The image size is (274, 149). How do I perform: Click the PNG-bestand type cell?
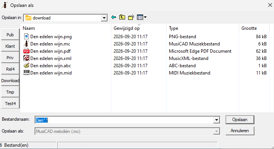tap(182, 37)
